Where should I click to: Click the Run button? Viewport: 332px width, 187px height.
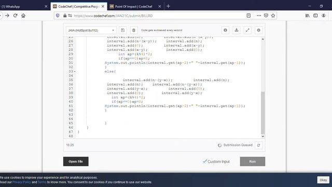pos(253,162)
